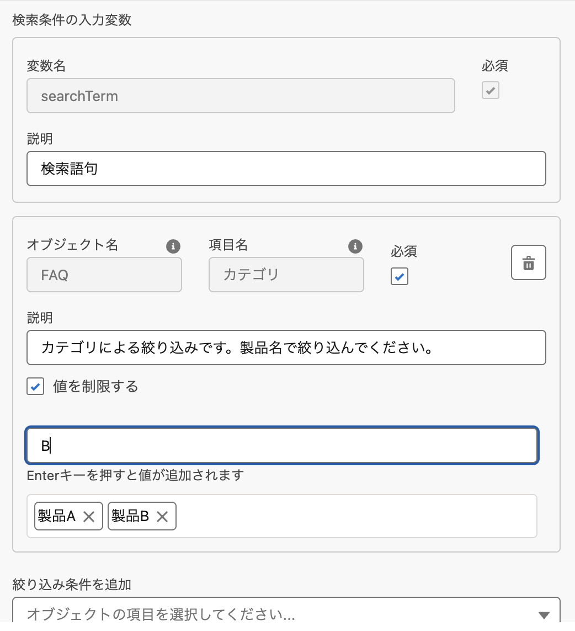This screenshot has width=575, height=631.
Task: Remove the 製品B tag with its X
Action: click(162, 517)
